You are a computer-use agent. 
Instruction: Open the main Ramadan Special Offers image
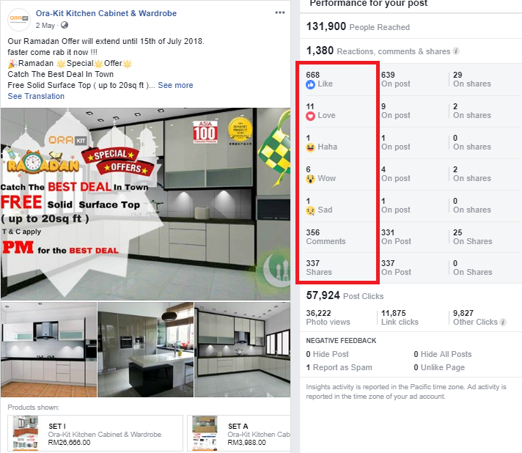[x=145, y=204]
